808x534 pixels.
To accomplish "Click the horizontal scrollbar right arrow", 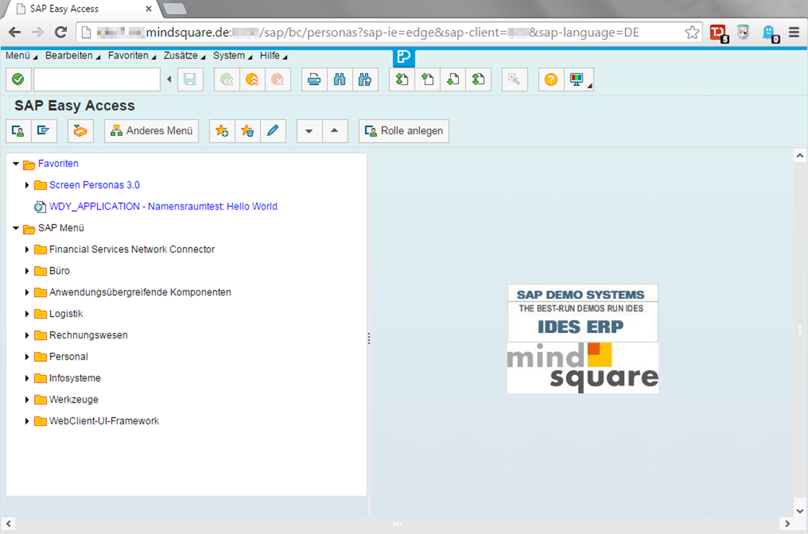I will [x=787, y=524].
